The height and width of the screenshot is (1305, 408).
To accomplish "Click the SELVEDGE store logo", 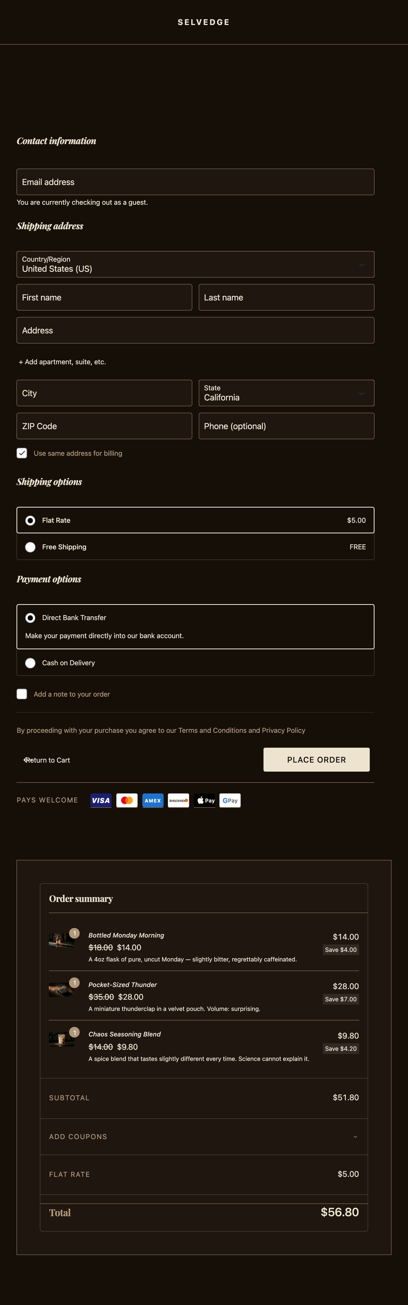I will 203,22.
